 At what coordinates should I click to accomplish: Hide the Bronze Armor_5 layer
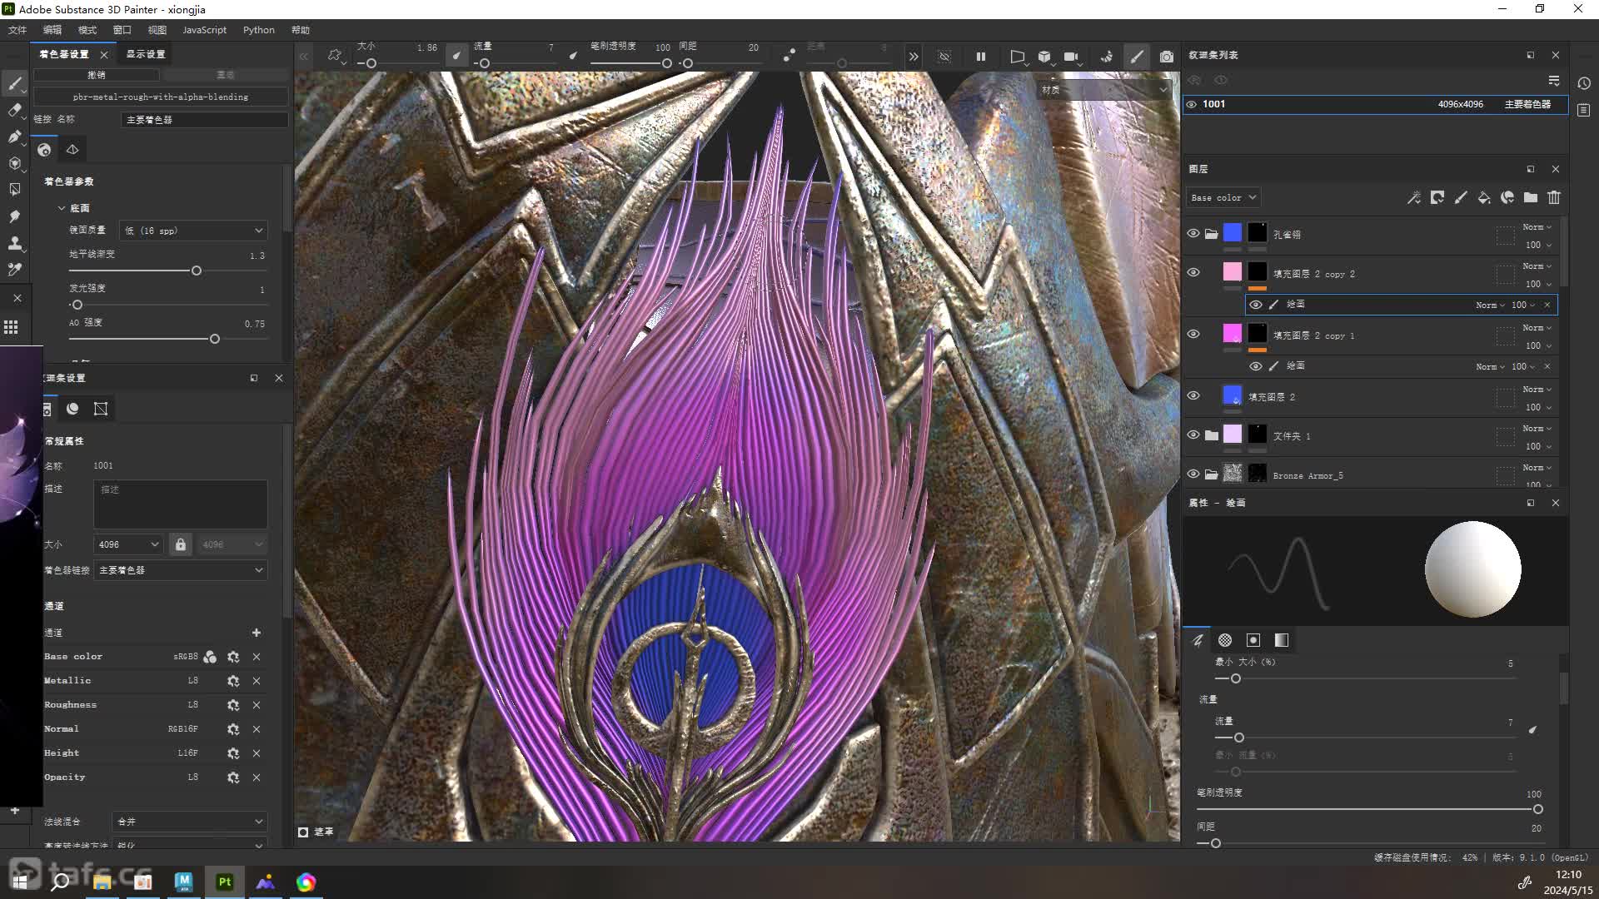(x=1193, y=474)
